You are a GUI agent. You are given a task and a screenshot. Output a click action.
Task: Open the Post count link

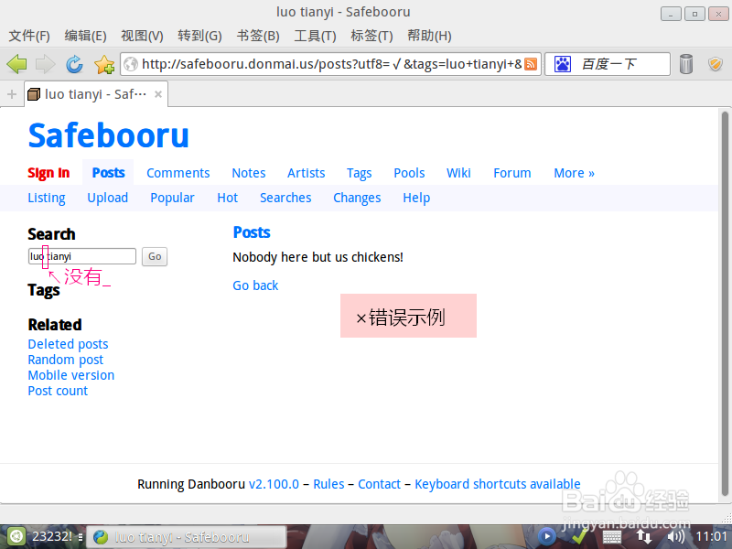58,392
